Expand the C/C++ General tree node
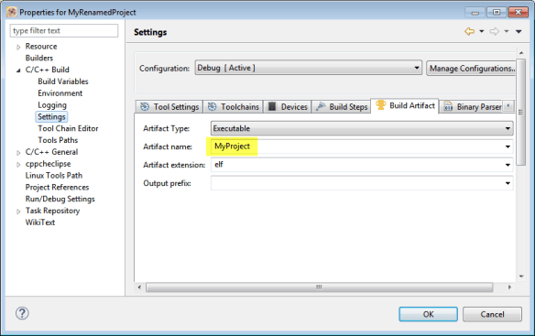This screenshot has width=535, height=336. [x=18, y=153]
